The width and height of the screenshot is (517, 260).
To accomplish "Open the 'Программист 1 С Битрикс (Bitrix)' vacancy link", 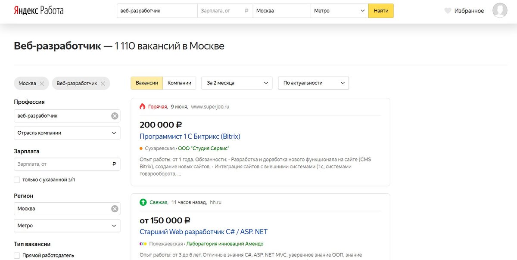I will click(190, 136).
